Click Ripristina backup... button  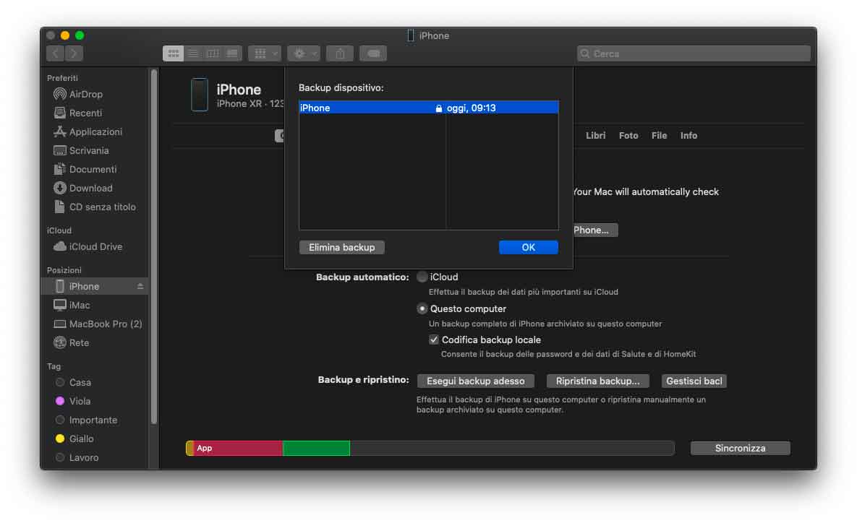click(x=597, y=381)
